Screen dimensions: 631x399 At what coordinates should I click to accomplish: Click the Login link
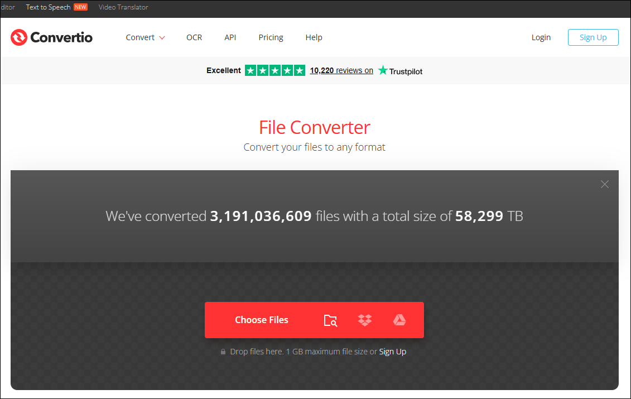coord(541,37)
